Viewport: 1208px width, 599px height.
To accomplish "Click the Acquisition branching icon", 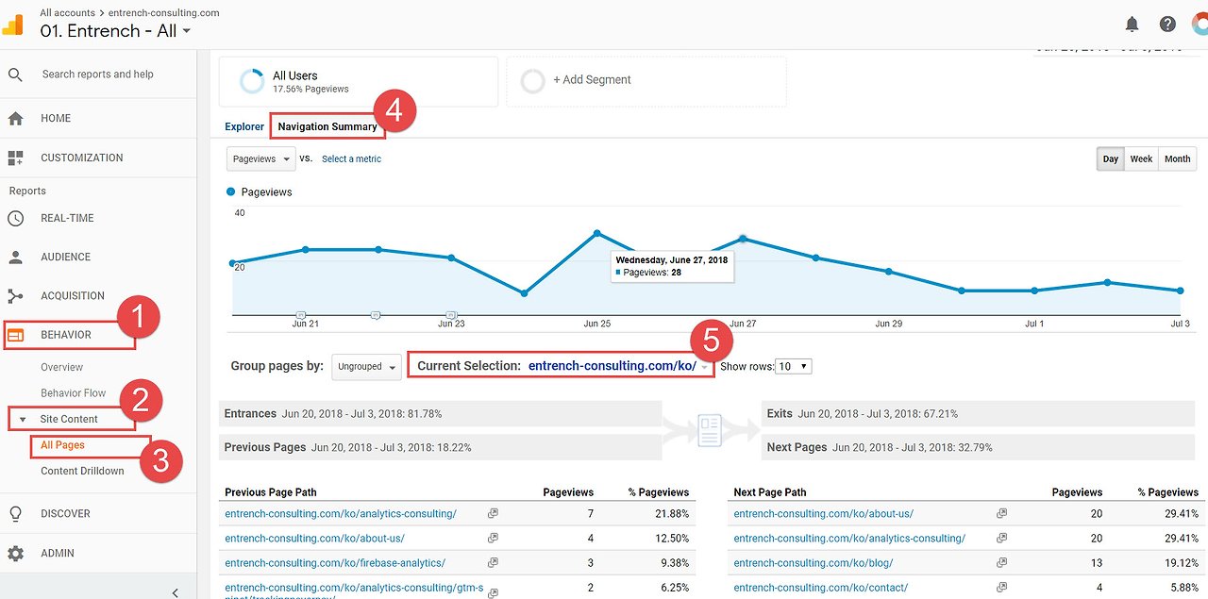I will [x=15, y=296].
